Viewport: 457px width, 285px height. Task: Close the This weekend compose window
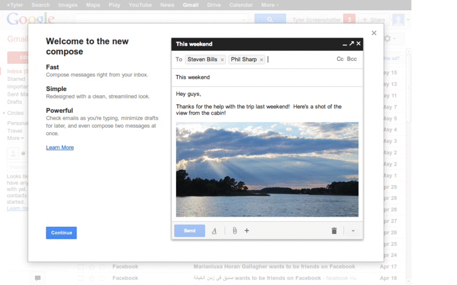click(359, 44)
